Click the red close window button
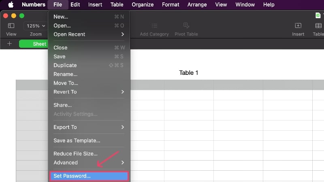This screenshot has width=324, height=182. (6, 16)
